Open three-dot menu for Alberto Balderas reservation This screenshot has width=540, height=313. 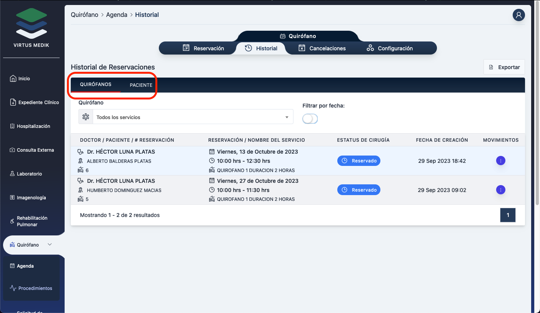(x=500, y=161)
